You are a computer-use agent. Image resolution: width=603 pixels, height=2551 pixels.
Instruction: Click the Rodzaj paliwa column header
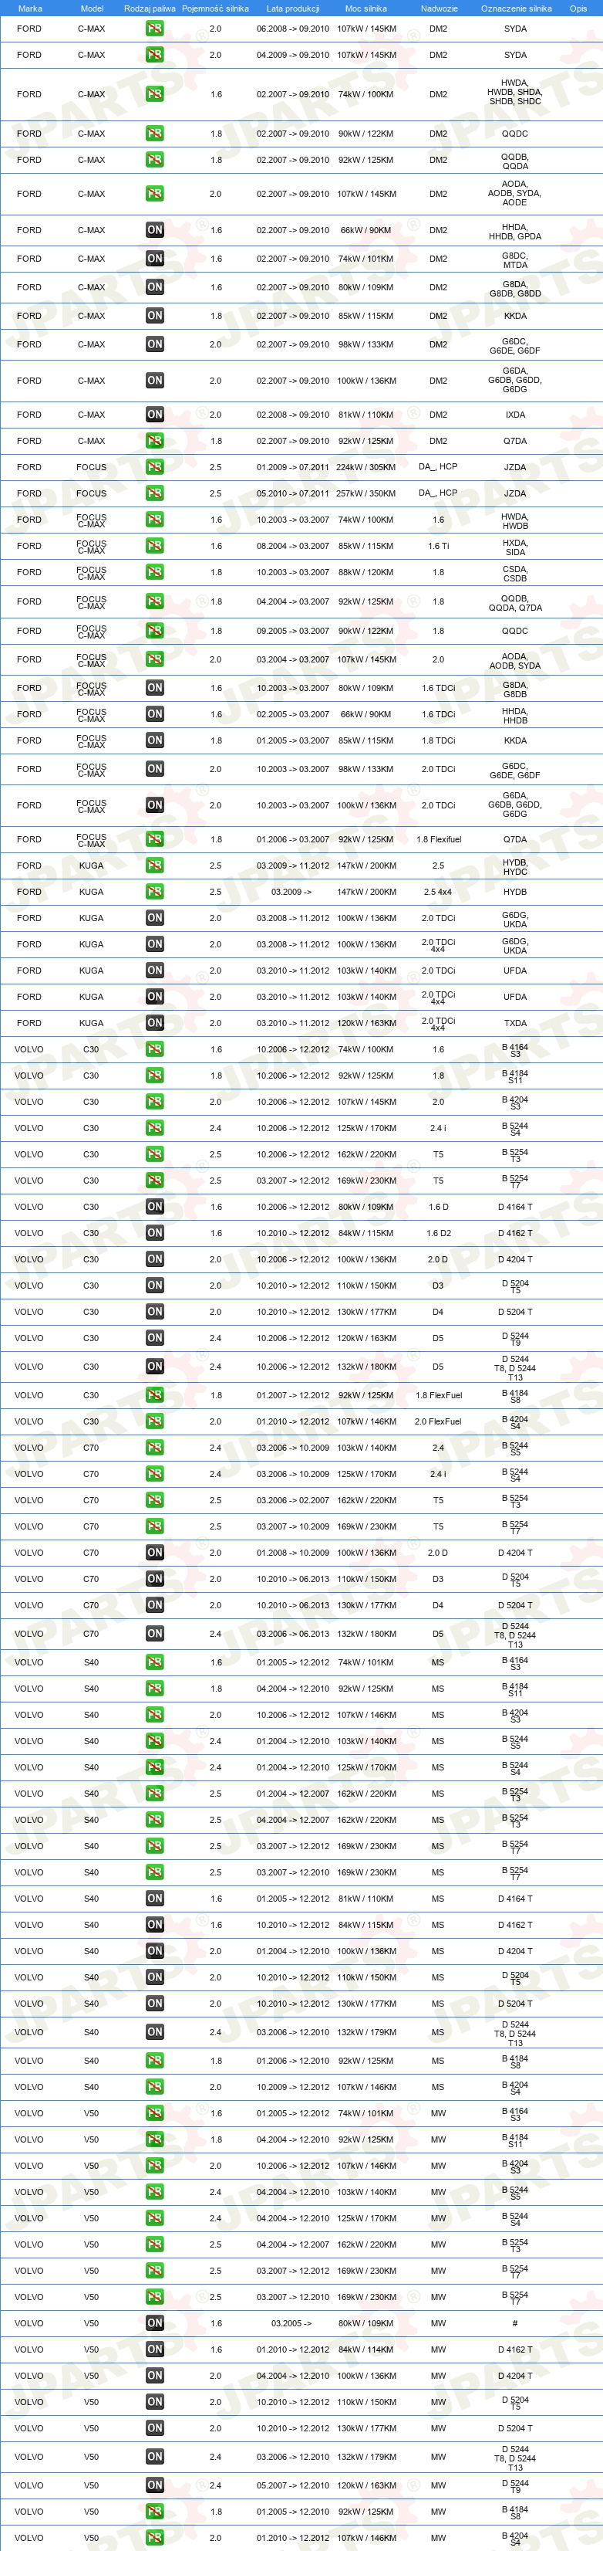[150, 8]
